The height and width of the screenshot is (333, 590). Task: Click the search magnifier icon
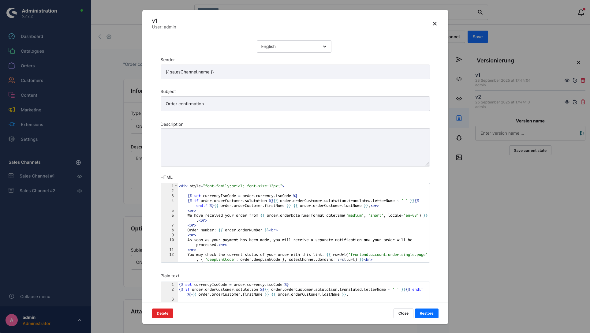(480, 12)
